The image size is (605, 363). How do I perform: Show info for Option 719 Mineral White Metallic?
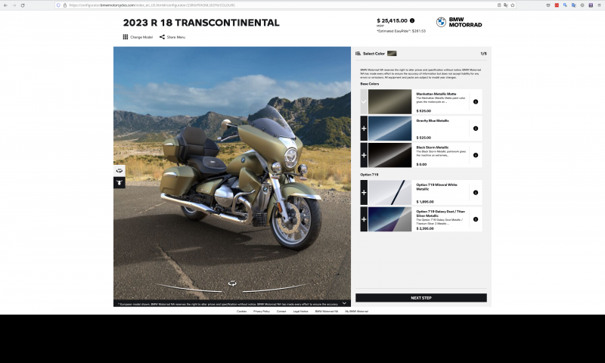[x=476, y=193]
